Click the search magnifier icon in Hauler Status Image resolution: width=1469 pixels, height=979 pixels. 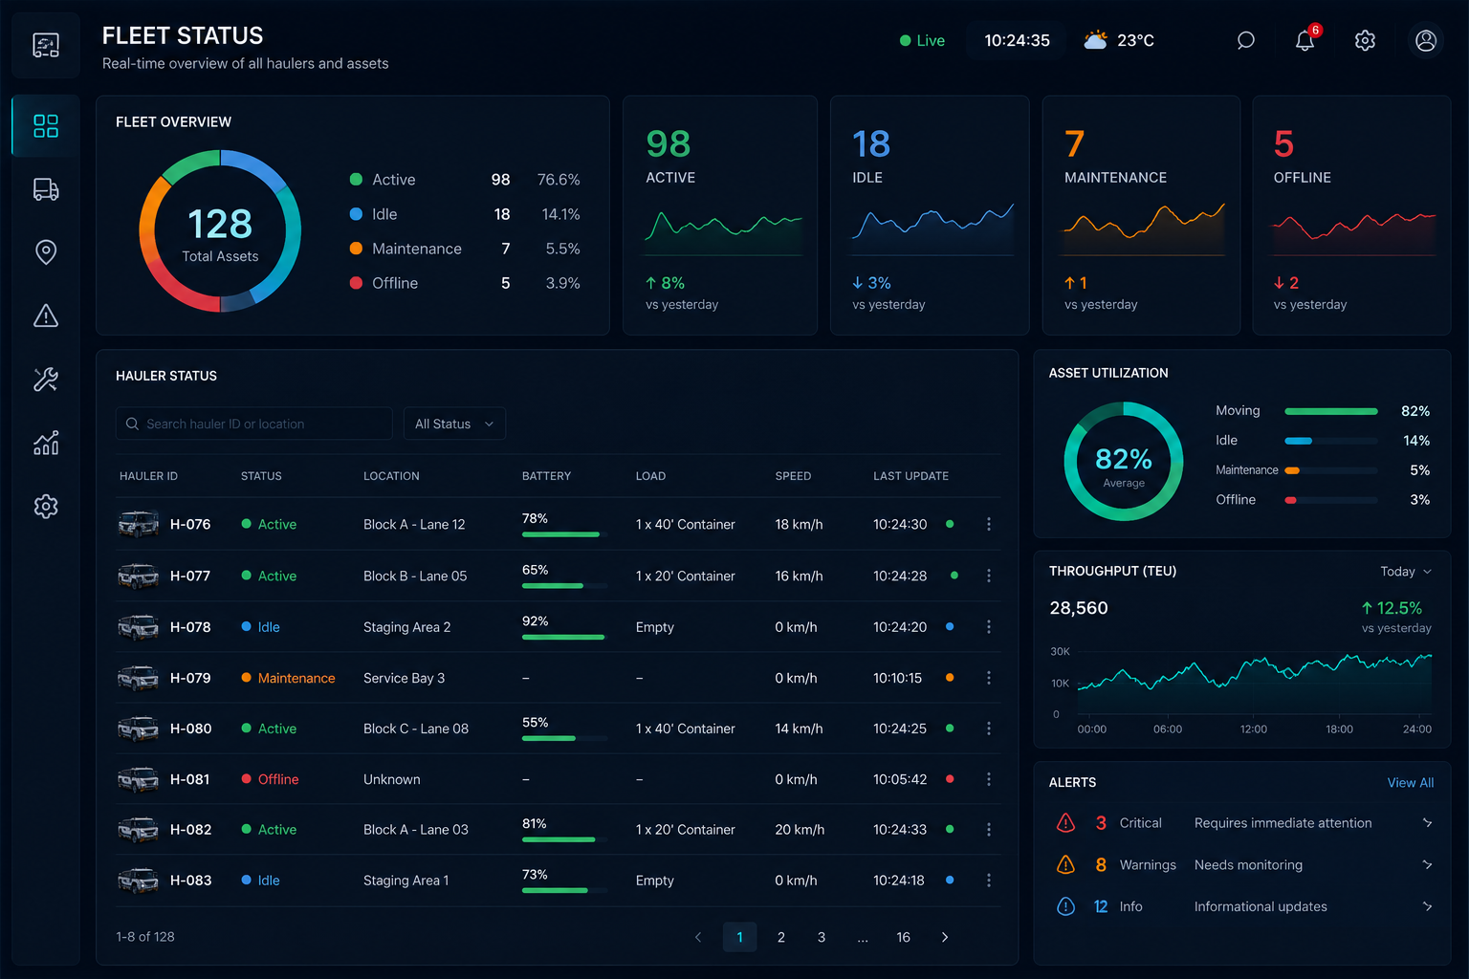point(133,424)
